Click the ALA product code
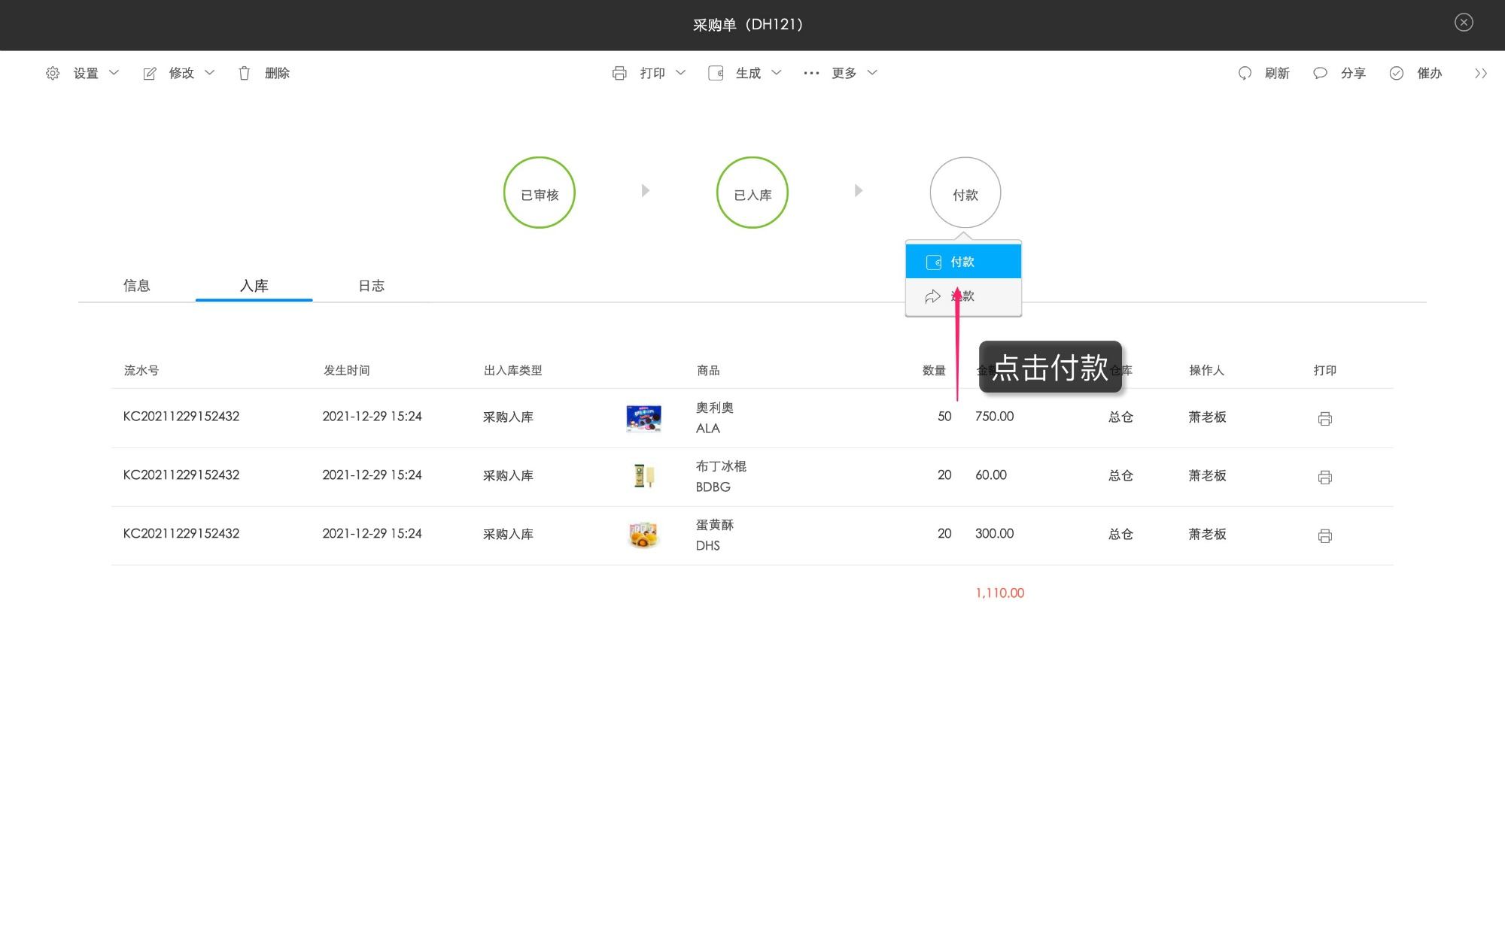Screen dimensions: 1505x937 [708, 428]
